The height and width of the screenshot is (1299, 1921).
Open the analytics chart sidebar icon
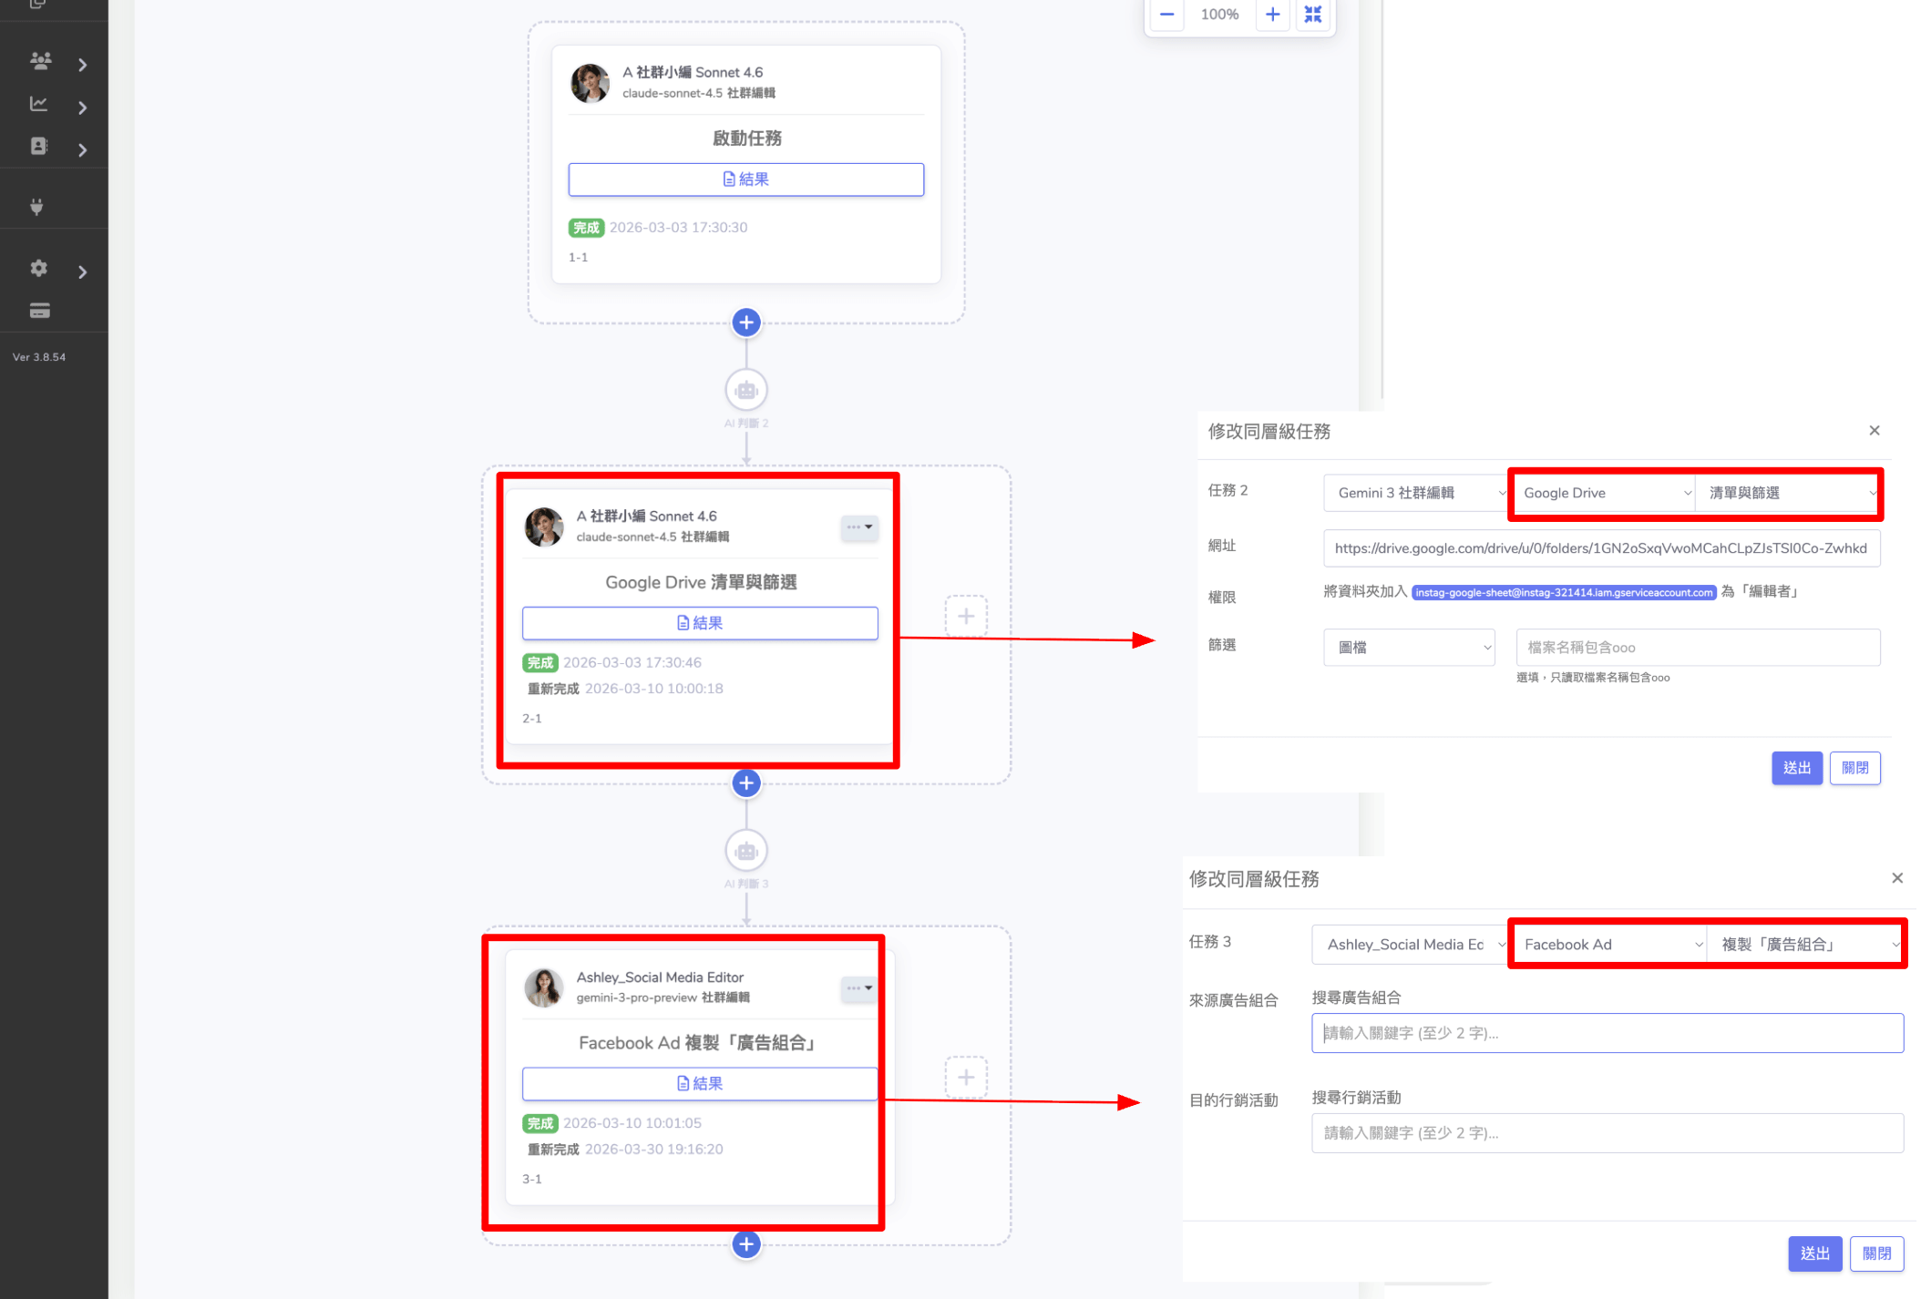click(x=38, y=104)
